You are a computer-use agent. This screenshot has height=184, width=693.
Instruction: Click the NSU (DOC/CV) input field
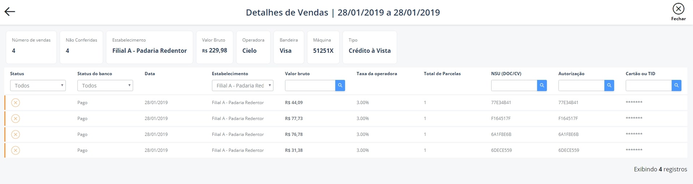[x=514, y=86]
